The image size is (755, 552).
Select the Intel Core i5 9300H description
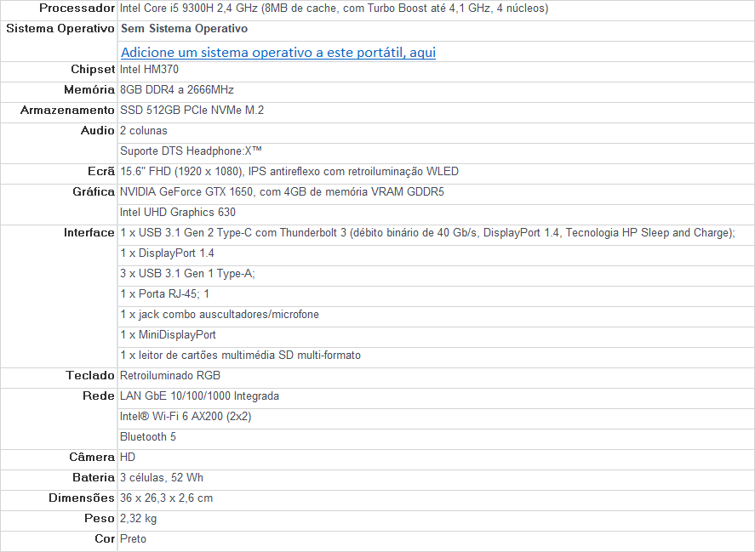pyautogui.click(x=334, y=9)
